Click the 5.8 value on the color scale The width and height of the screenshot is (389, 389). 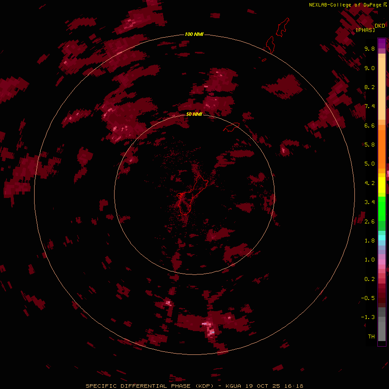[370, 144]
